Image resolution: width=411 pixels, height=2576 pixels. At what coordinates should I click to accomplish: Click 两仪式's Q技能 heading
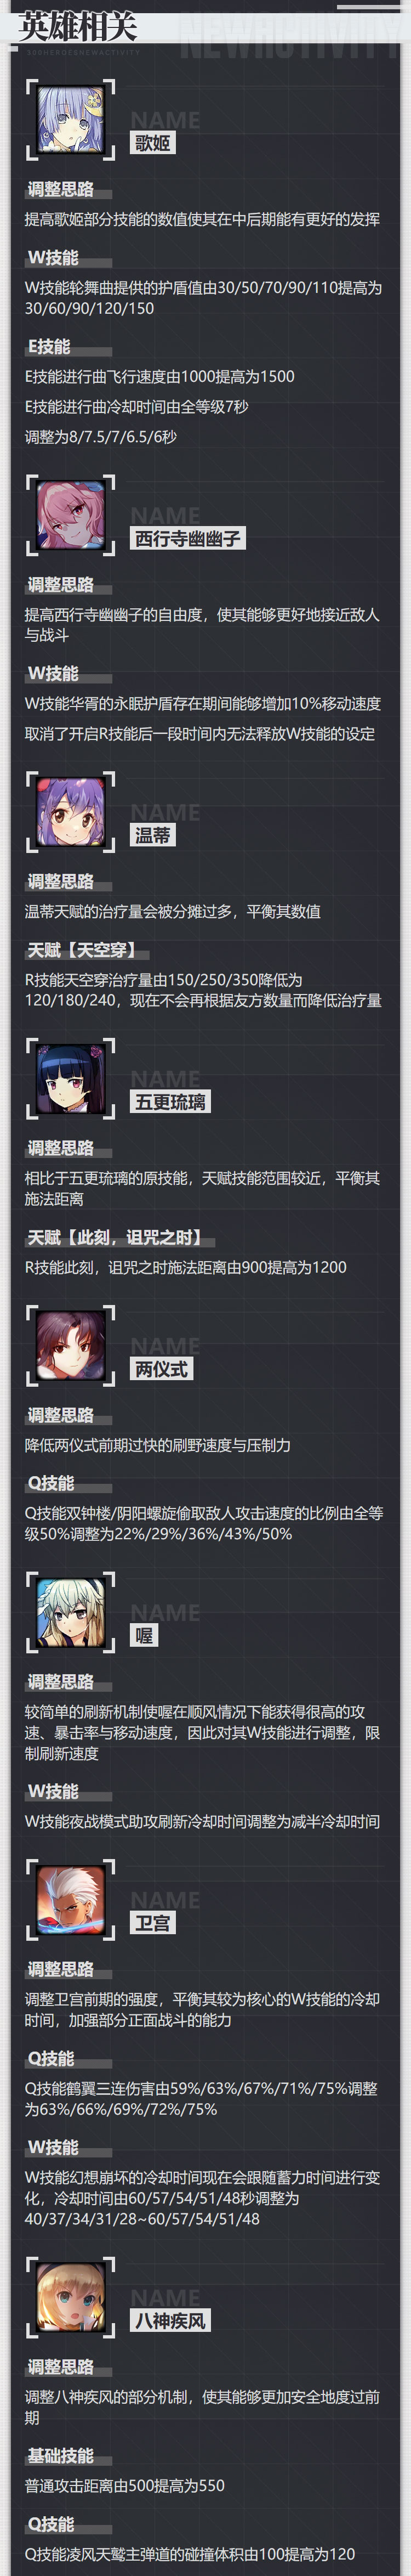(x=51, y=1483)
